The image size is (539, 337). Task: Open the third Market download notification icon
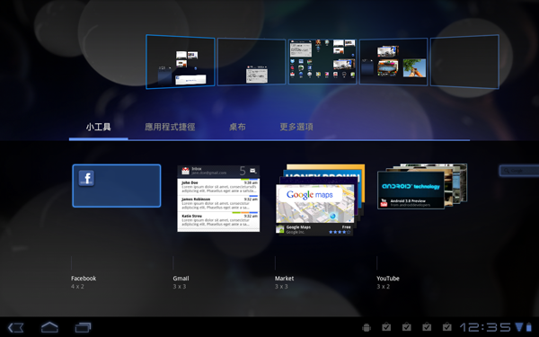coord(427,327)
